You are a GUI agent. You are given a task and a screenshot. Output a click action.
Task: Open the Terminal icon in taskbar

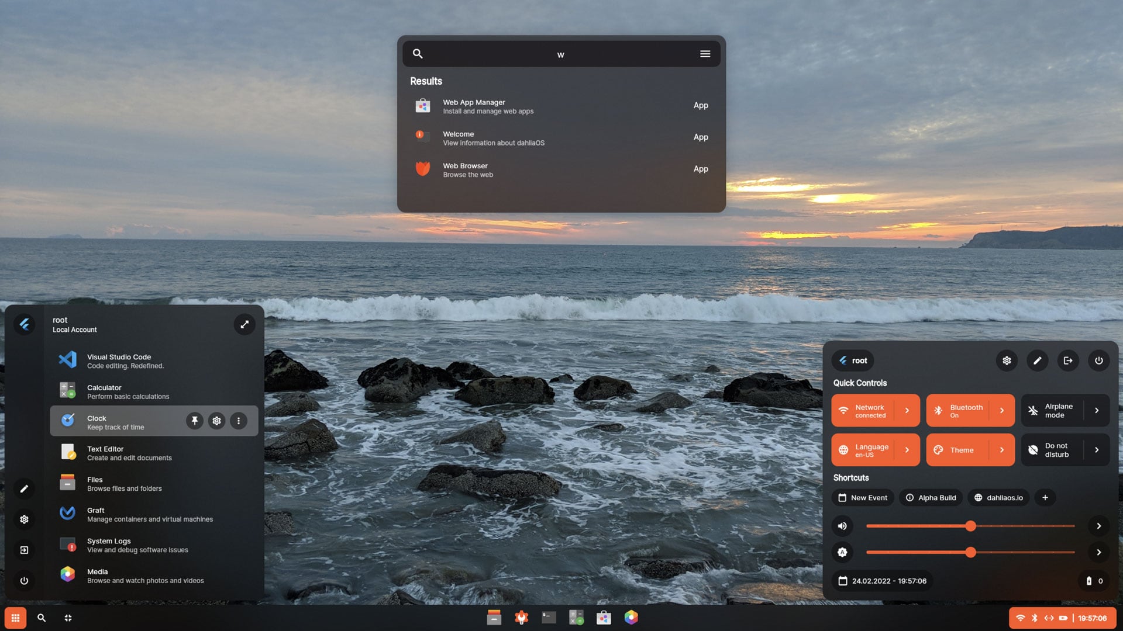click(x=549, y=618)
